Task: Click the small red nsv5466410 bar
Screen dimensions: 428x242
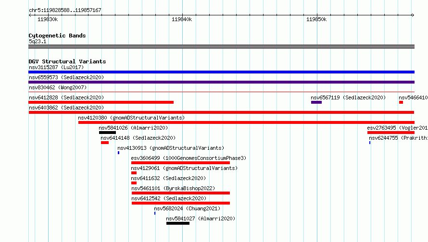Action: coord(401,102)
